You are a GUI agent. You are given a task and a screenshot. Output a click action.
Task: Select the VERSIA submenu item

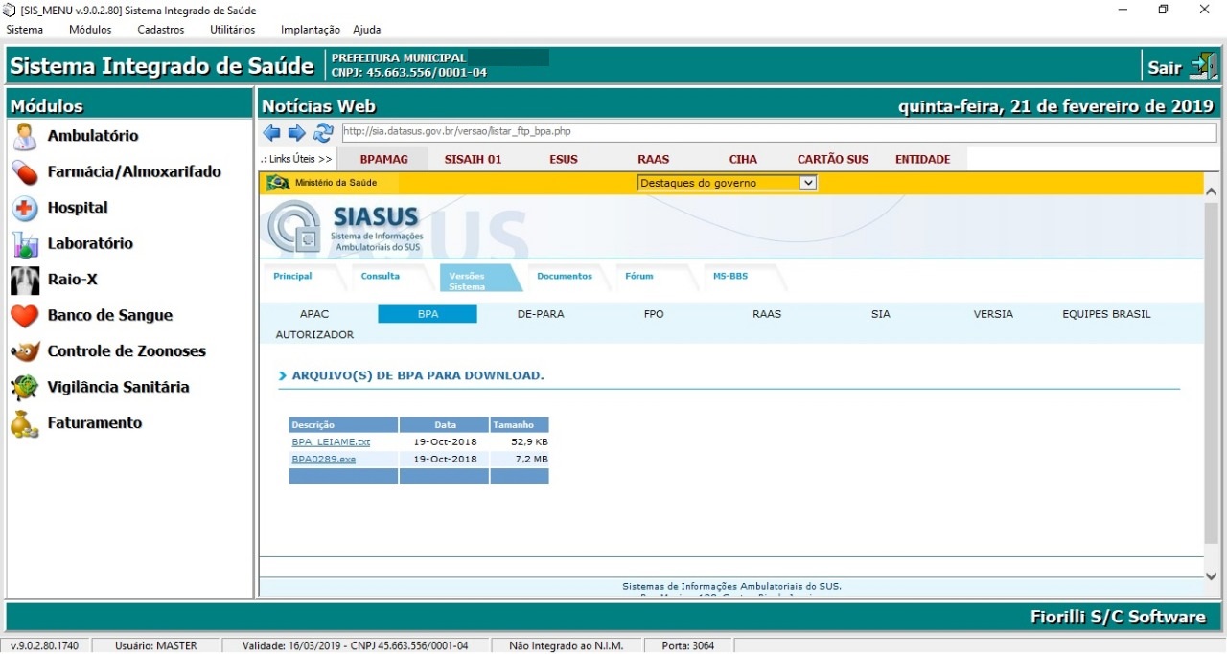[993, 314]
